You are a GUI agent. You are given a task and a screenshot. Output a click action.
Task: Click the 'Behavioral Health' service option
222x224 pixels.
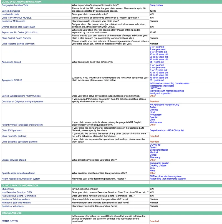click(159, 150)
